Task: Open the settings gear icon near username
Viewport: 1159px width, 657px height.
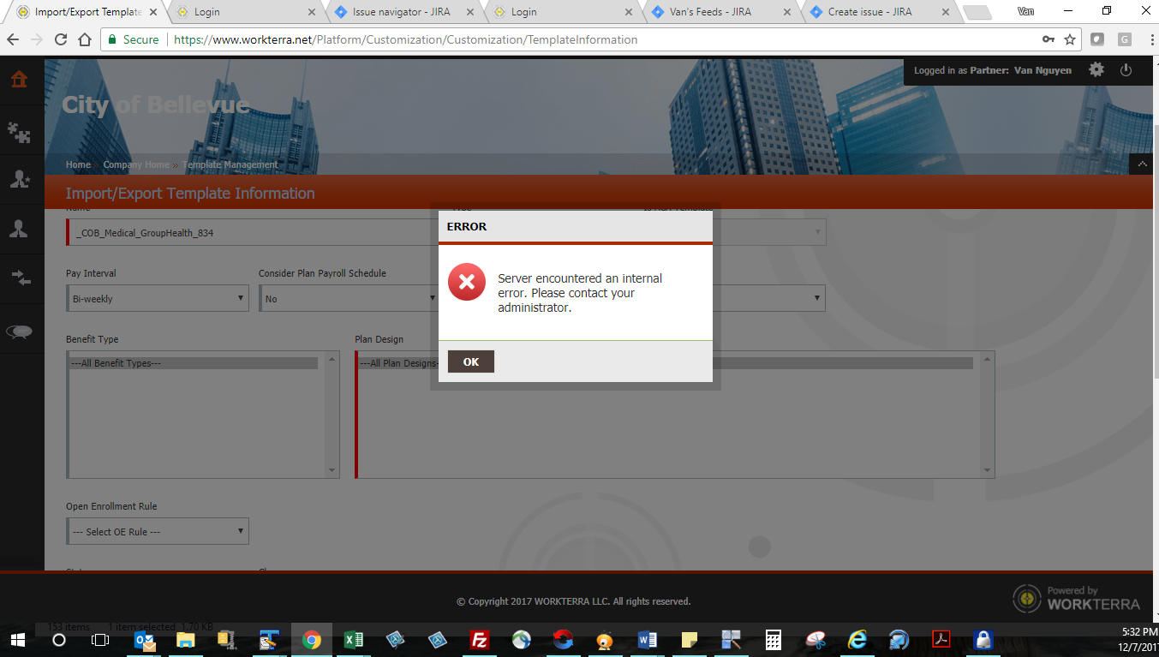Action: [x=1096, y=70]
